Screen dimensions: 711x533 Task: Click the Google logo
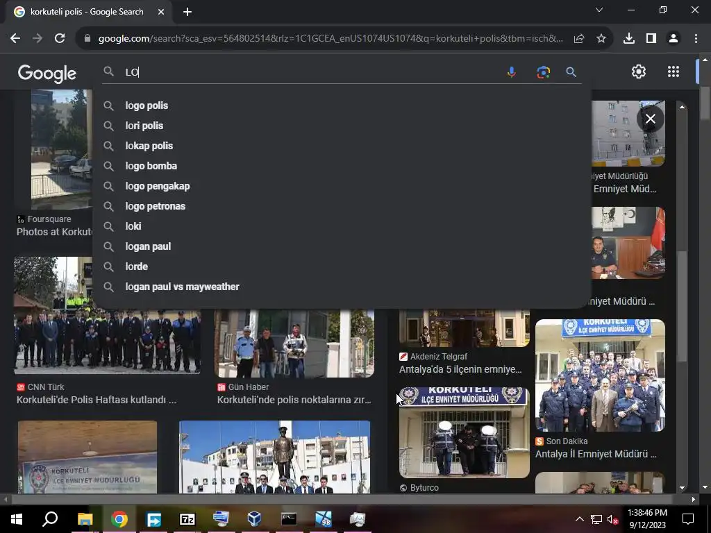pos(47,74)
